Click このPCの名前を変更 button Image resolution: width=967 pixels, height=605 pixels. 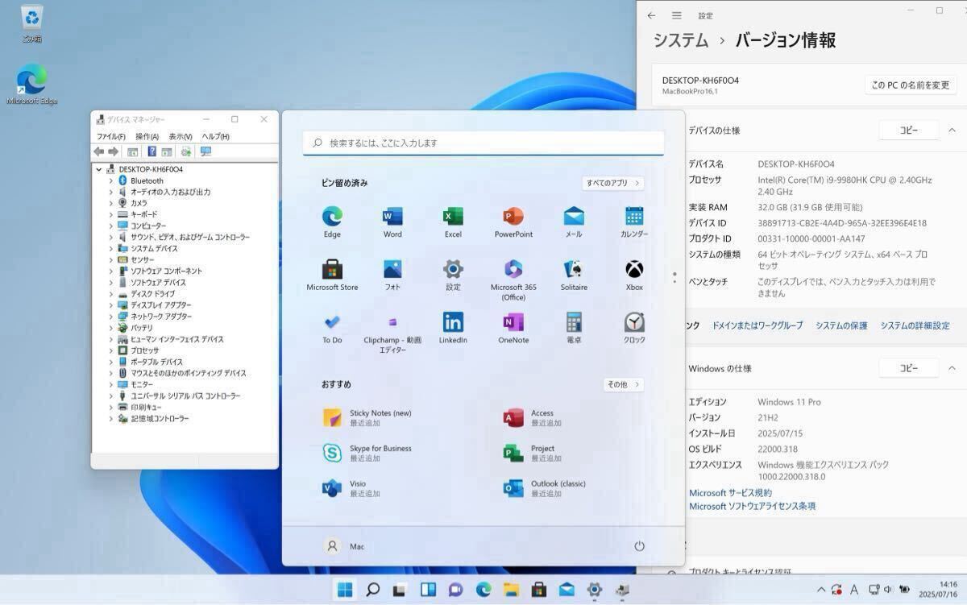[x=911, y=85]
